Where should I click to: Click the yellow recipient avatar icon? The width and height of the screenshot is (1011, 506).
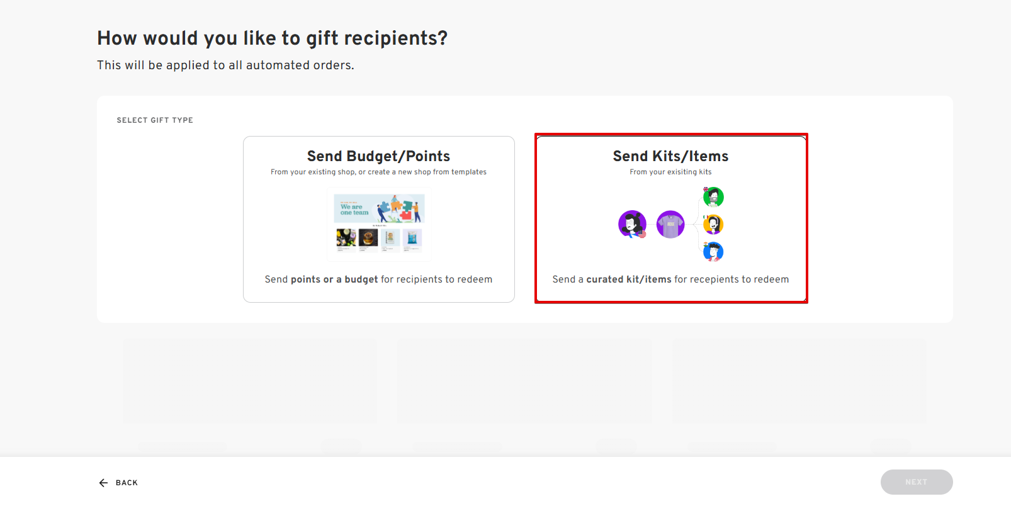713,224
